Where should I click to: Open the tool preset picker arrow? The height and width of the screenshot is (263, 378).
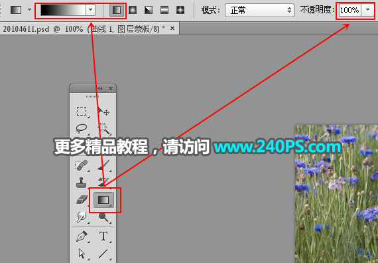[x=29, y=10]
